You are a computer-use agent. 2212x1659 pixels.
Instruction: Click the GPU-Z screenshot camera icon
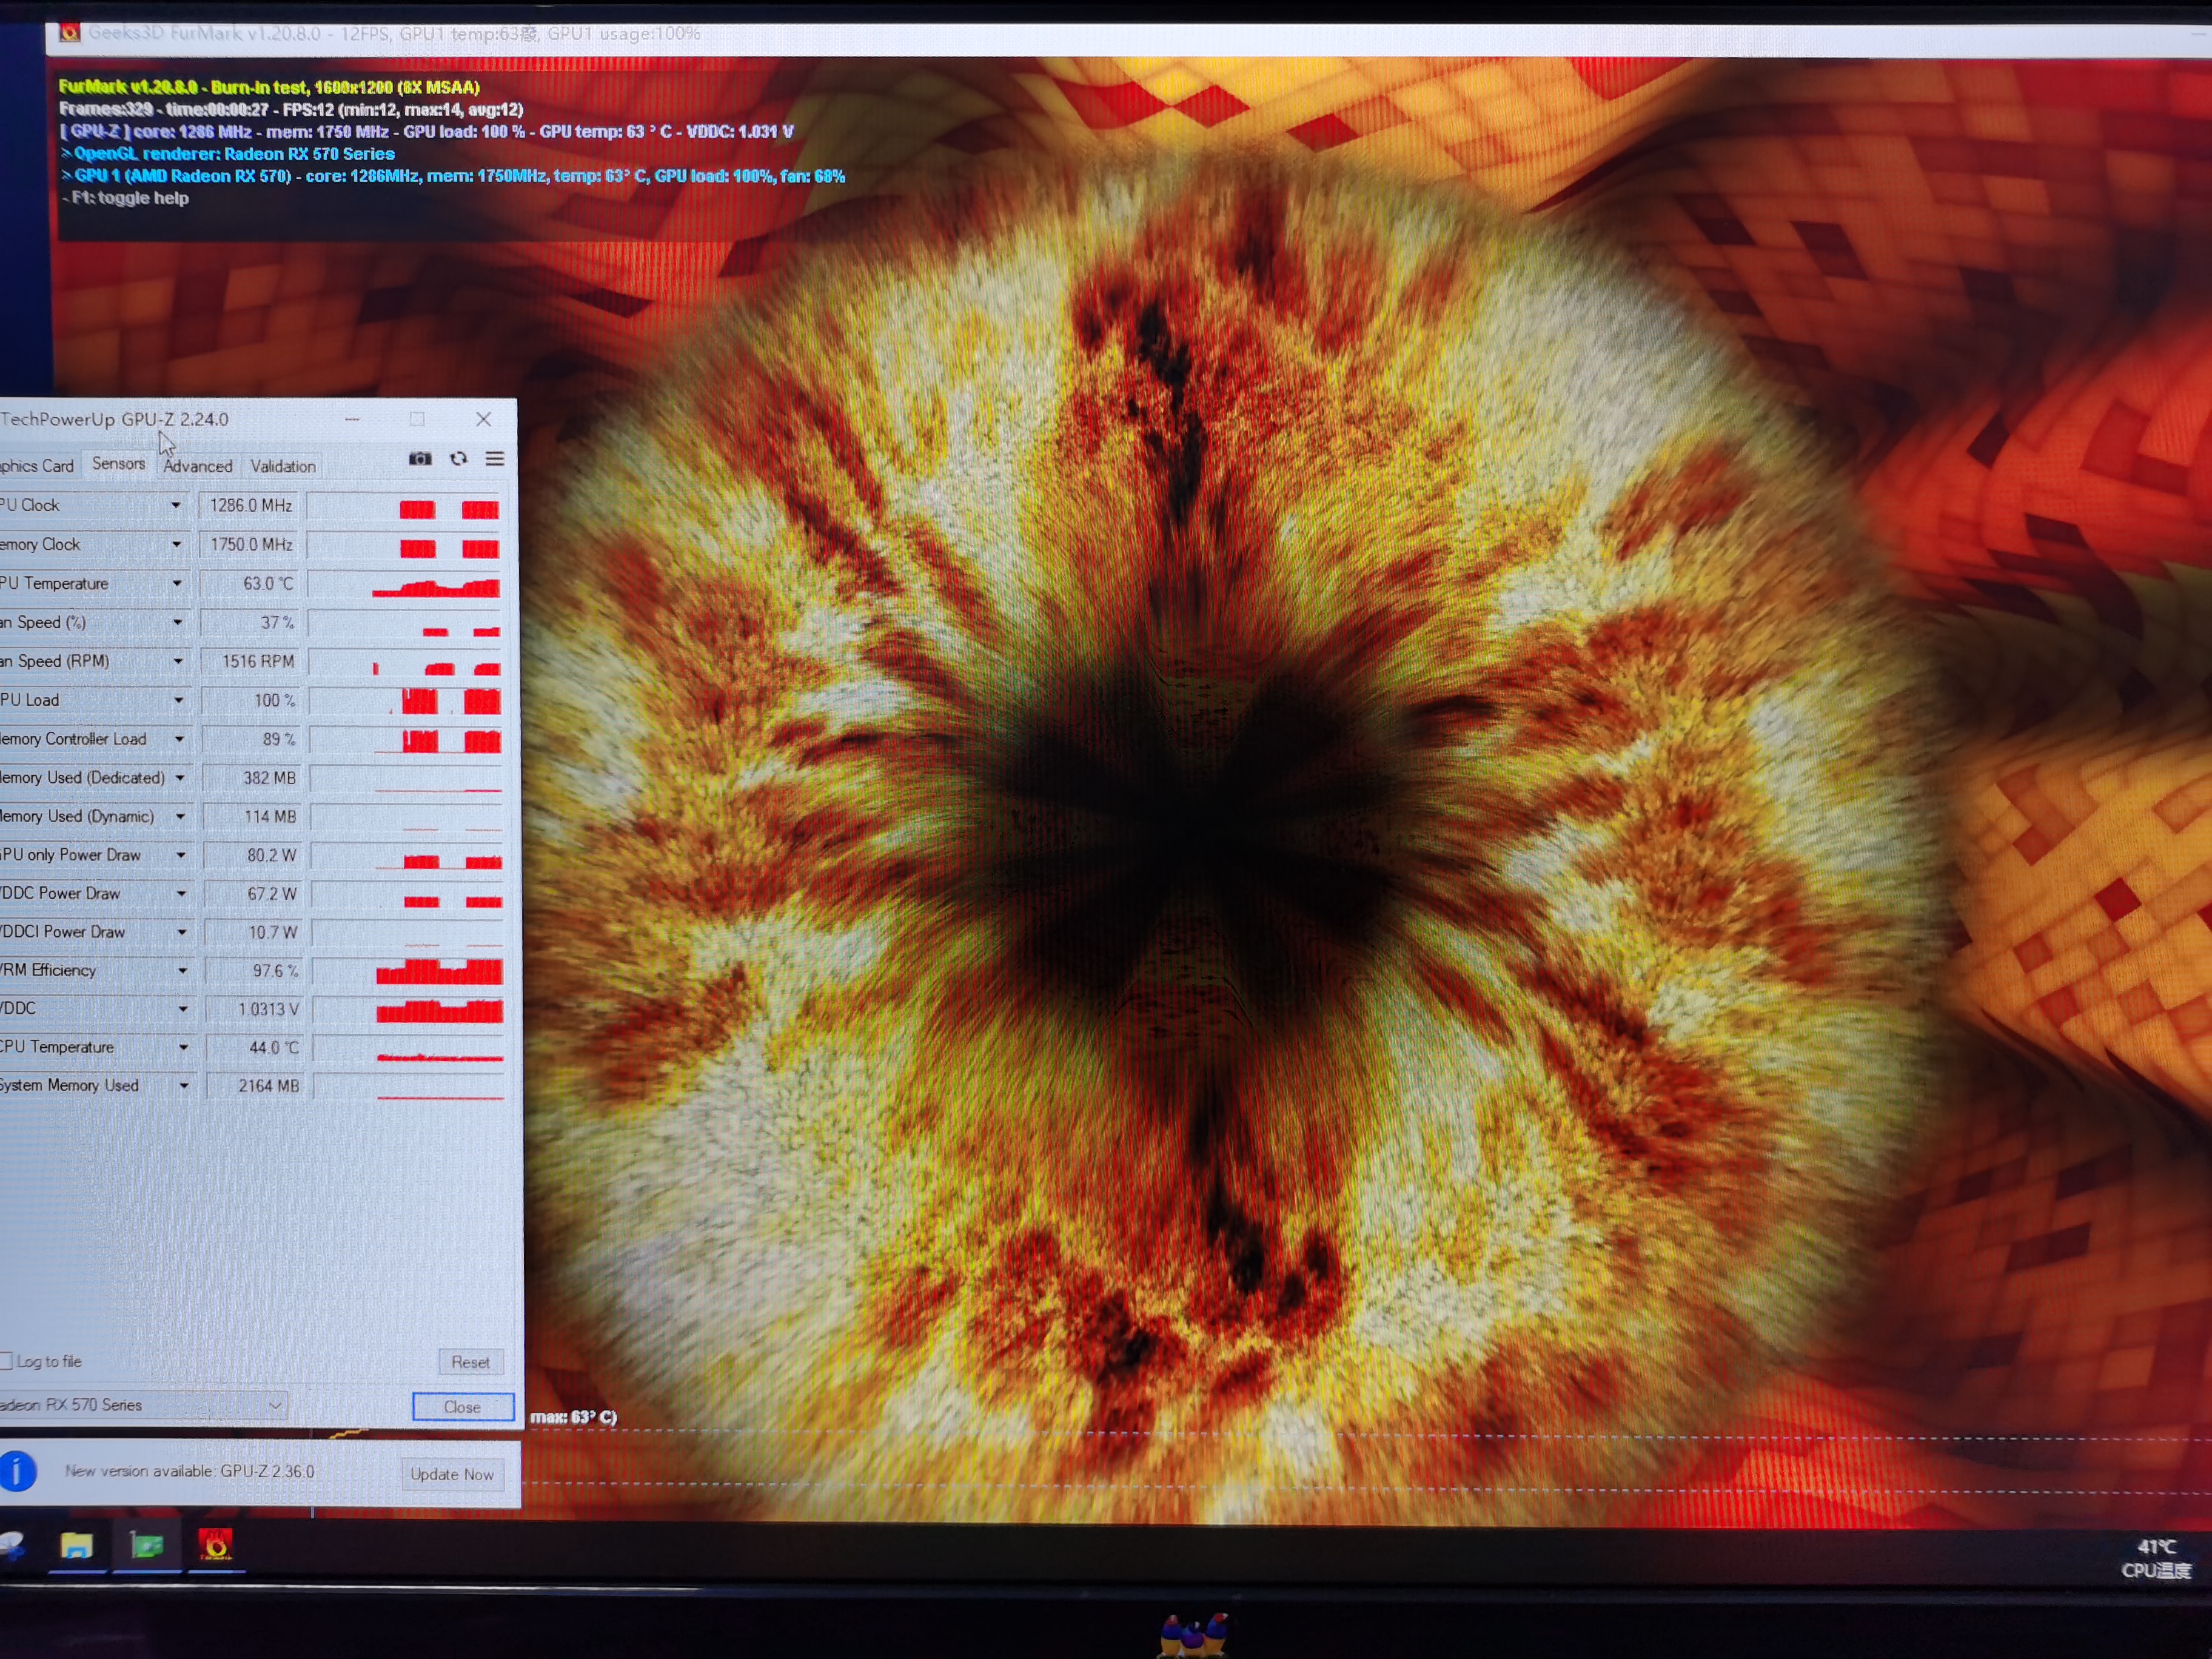coord(420,459)
